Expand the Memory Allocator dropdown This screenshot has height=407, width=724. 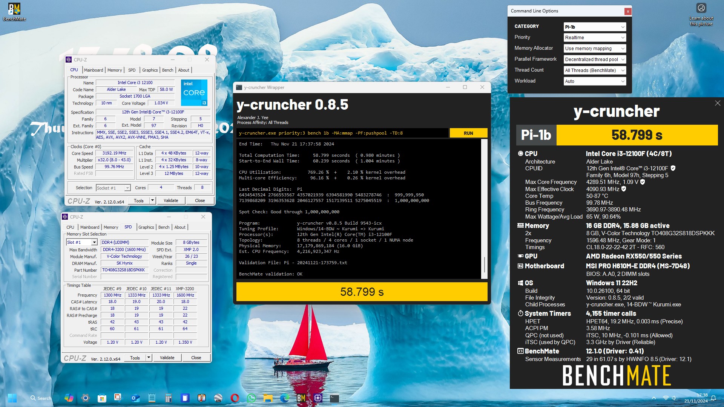(595, 48)
